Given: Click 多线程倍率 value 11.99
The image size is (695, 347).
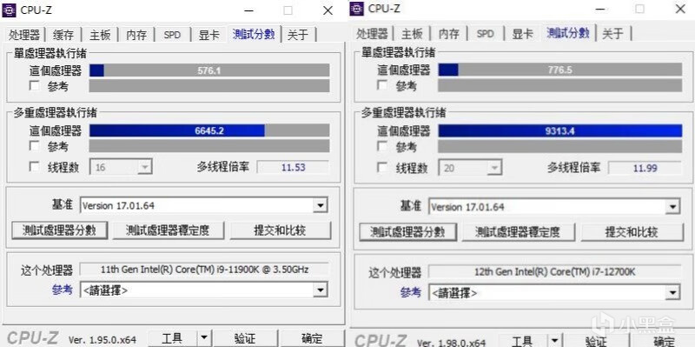Looking at the screenshot, I should click(645, 168).
